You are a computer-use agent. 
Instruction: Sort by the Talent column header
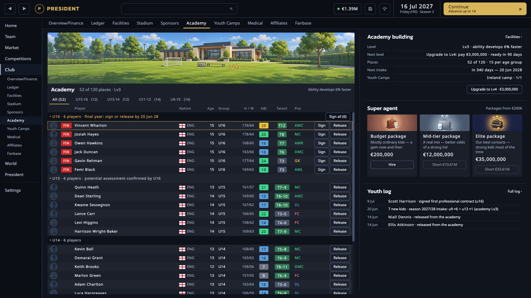tap(282, 108)
